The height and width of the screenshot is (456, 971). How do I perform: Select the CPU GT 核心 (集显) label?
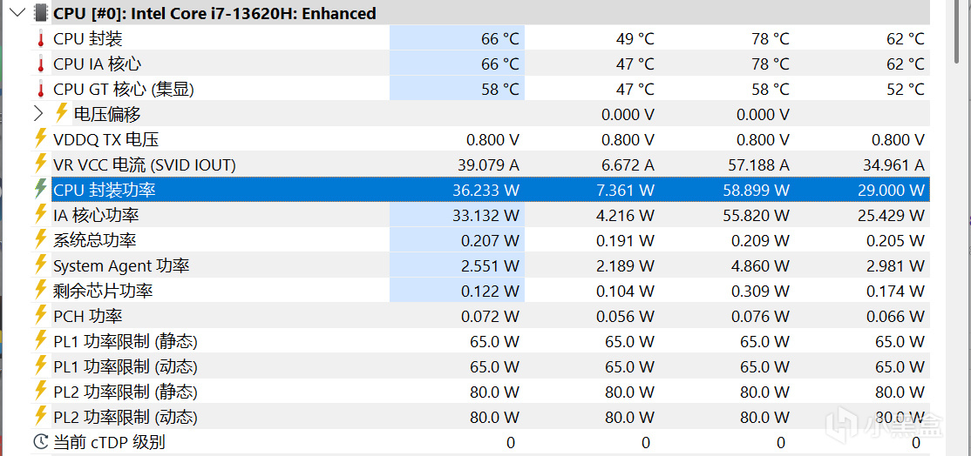(x=124, y=90)
